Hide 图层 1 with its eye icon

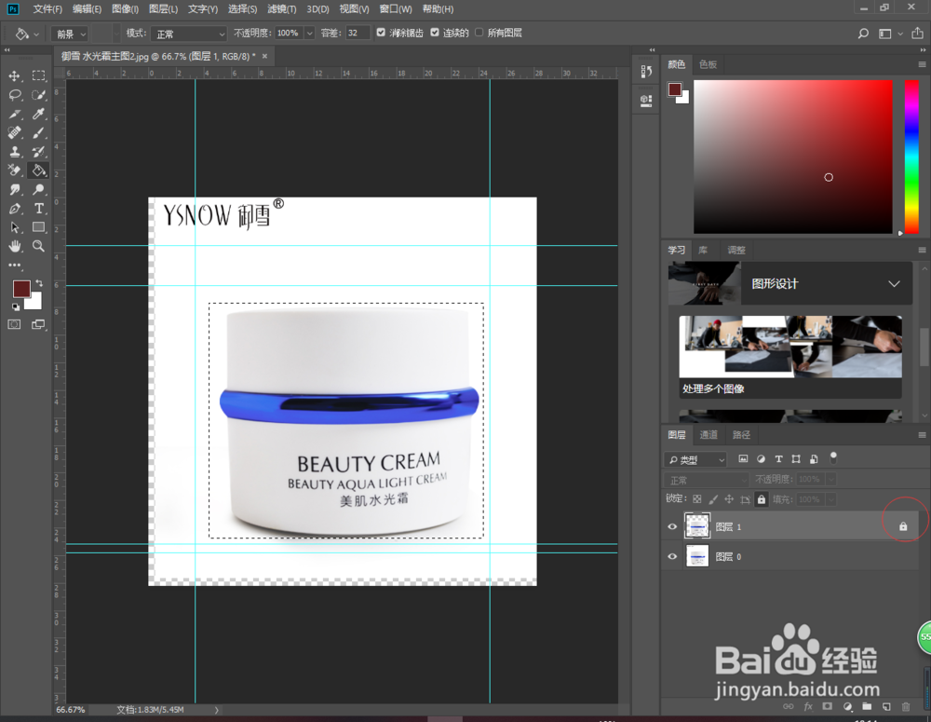point(672,527)
